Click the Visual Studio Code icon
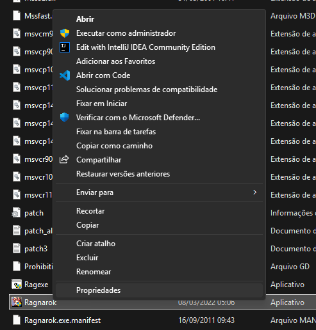316x330 pixels. (x=65, y=75)
